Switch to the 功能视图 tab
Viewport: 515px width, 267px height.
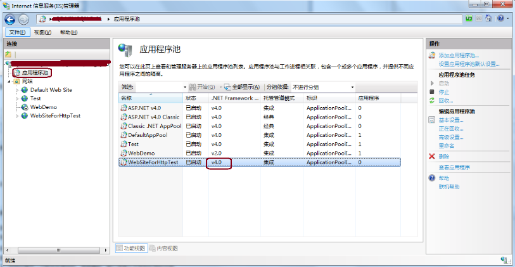pyautogui.click(x=131, y=248)
